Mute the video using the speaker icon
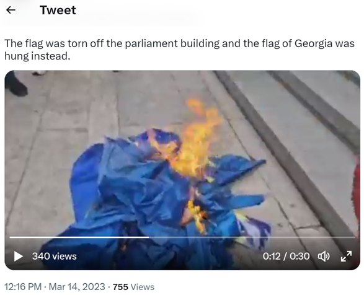 [x=324, y=256]
